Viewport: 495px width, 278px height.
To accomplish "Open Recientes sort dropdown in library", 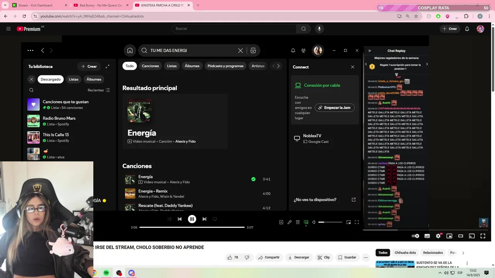I will pyautogui.click(x=99, y=90).
